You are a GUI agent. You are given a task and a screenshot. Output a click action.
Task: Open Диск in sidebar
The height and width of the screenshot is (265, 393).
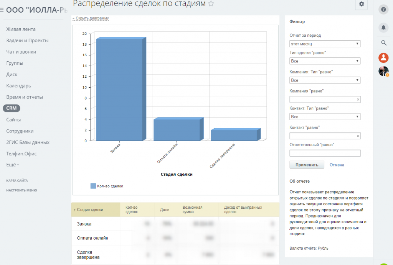(12, 75)
